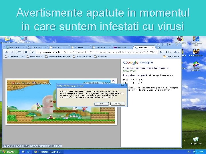This screenshot has width=206, height=154.
Task: Open the Chrome taskbar button 'Rezultatele căutării'
Action: pos(48,152)
